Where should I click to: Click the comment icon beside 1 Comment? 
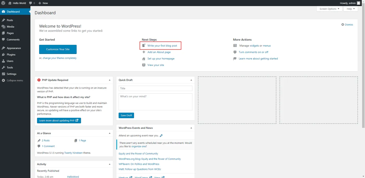point(39,146)
